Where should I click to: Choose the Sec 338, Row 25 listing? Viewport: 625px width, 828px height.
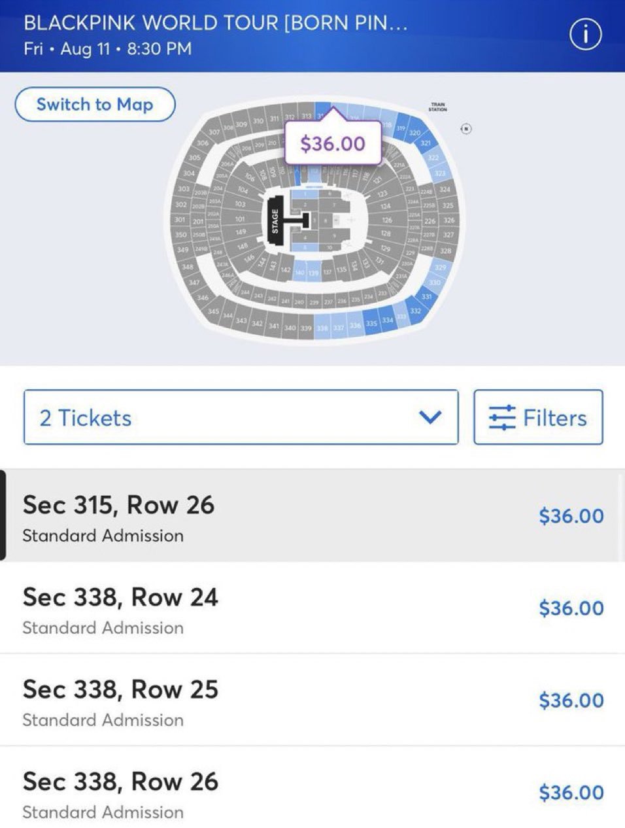click(312, 700)
